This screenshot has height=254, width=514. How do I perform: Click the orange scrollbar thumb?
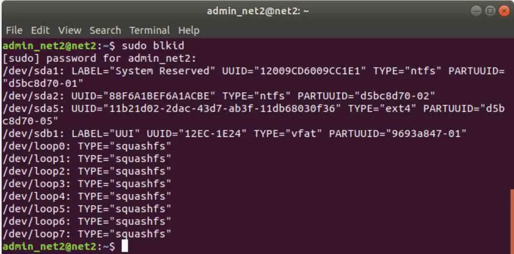(x=512, y=221)
